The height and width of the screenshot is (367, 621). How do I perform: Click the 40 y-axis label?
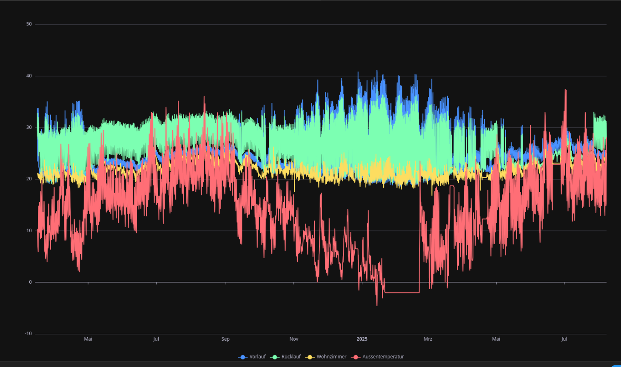(x=29, y=76)
